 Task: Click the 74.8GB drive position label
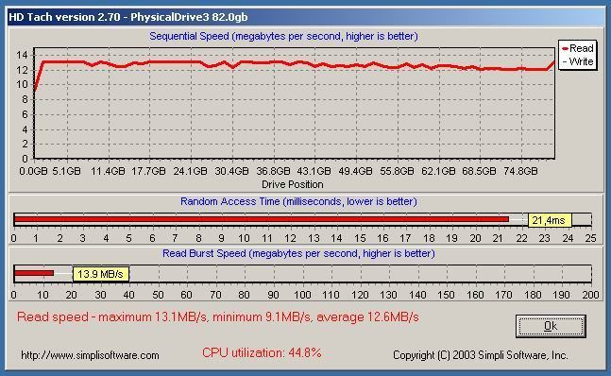click(520, 171)
